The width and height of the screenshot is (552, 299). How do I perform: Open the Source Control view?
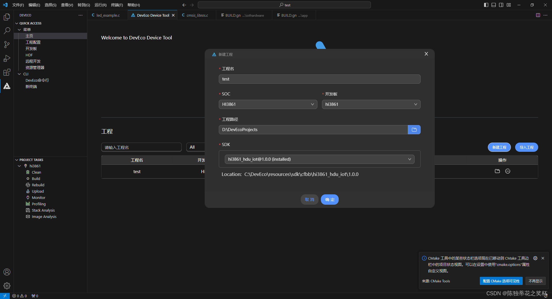(7, 45)
